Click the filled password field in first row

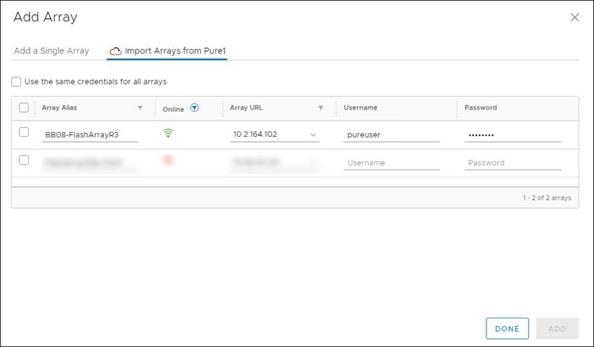[x=512, y=135]
